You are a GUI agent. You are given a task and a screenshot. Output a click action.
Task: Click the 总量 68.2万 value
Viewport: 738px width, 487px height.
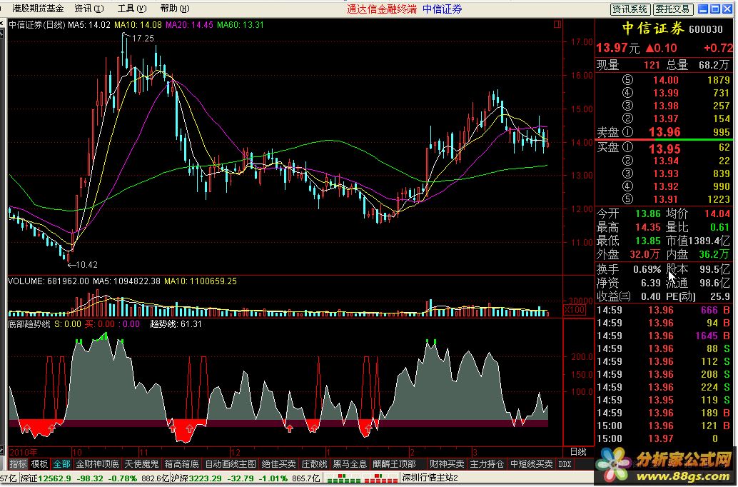tap(714, 65)
